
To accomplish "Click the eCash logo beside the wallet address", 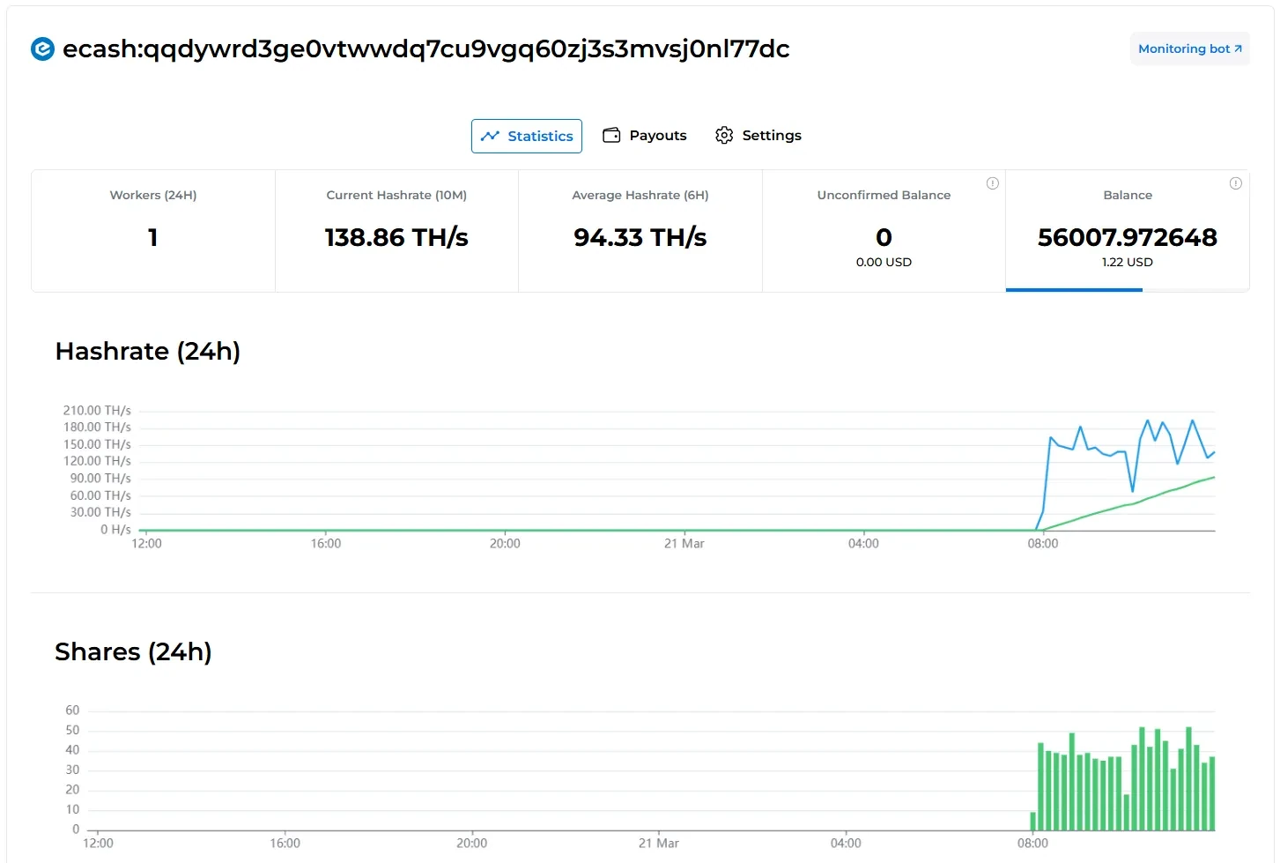I will (x=42, y=49).
